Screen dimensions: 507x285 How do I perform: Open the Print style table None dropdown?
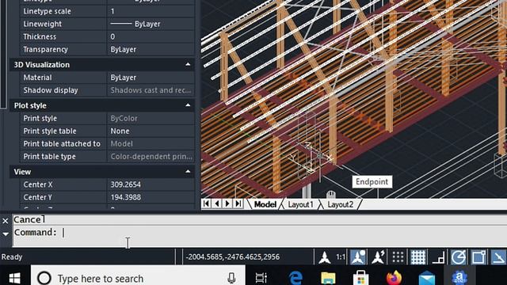151,131
